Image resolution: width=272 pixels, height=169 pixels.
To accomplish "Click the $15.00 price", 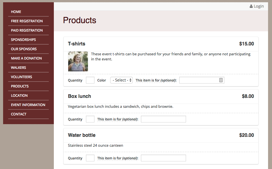I will (247, 44).
